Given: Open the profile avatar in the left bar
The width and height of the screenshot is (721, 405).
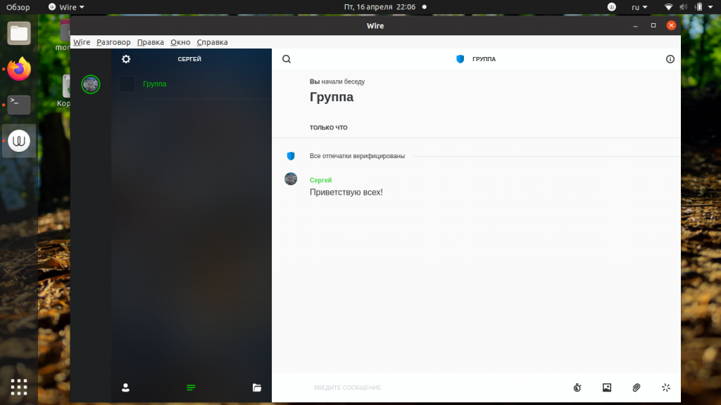Looking at the screenshot, I should click(x=90, y=84).
